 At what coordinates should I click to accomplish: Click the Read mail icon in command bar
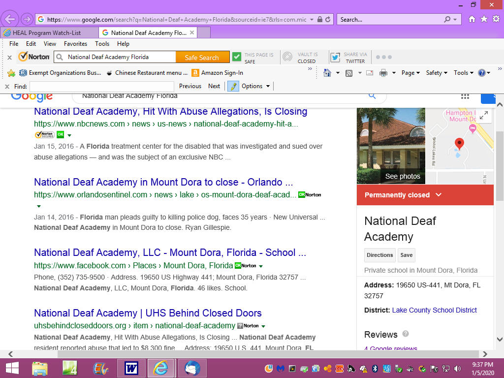tap(370, 73)
